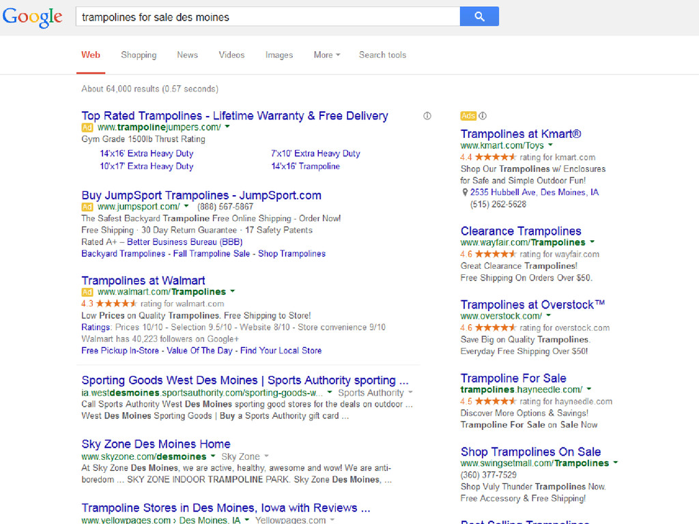This screenshot has height=524, width=699.
Task: Click the About 64,000 results count text
Action: 149,89
